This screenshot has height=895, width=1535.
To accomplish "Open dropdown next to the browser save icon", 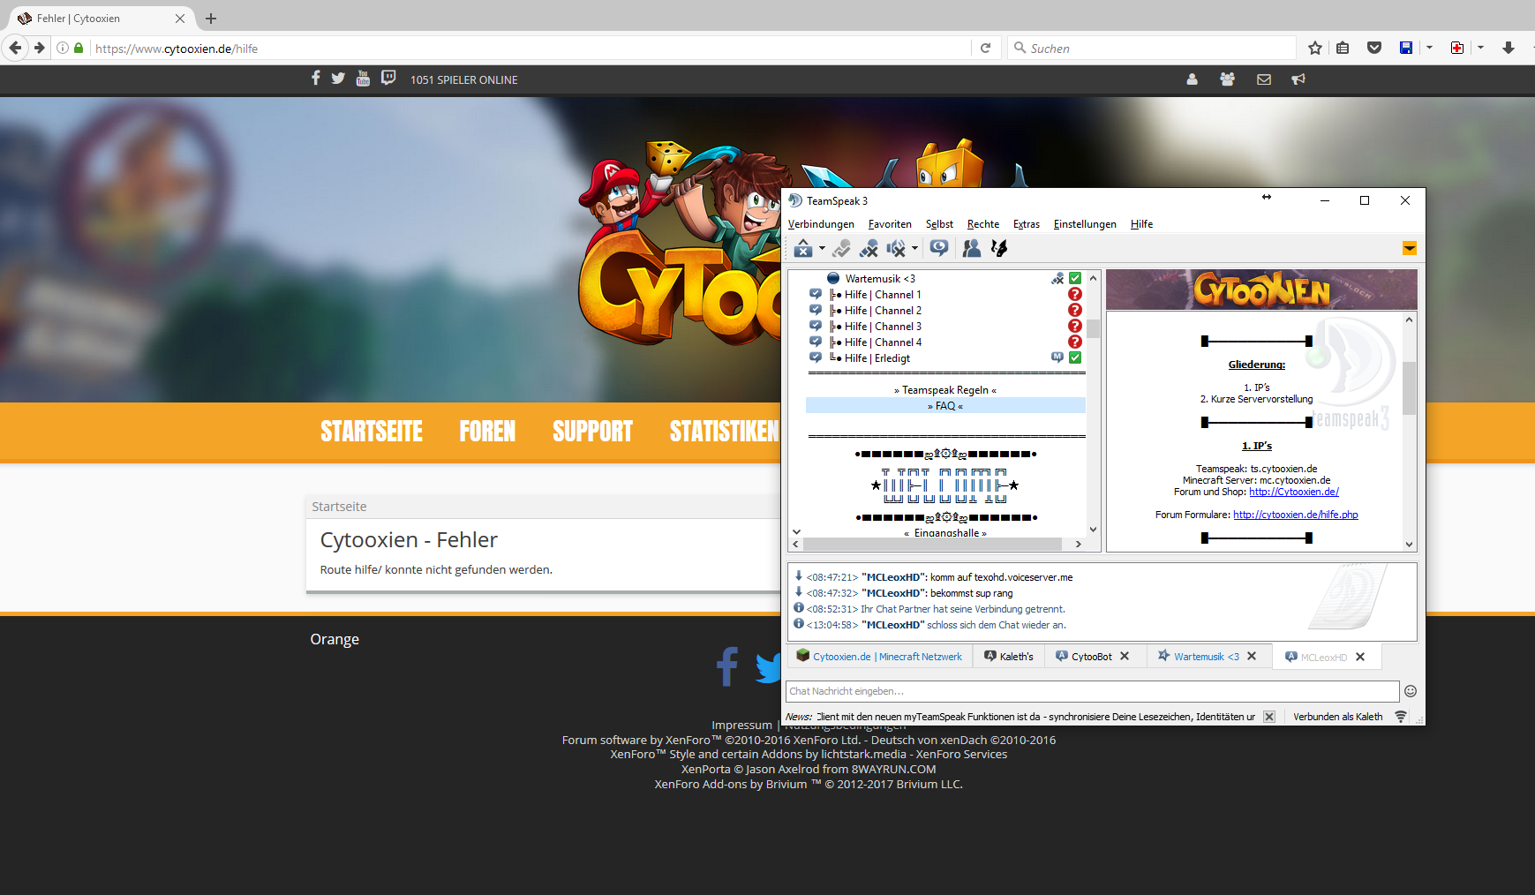I will click(1429, 48).
